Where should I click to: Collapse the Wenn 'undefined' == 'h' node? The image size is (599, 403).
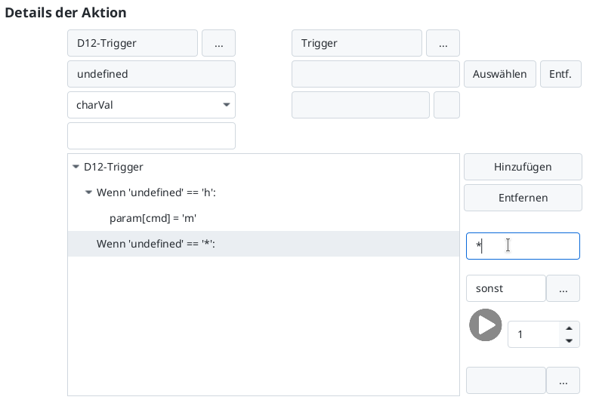pyautogui.click(x=88, y=193)
